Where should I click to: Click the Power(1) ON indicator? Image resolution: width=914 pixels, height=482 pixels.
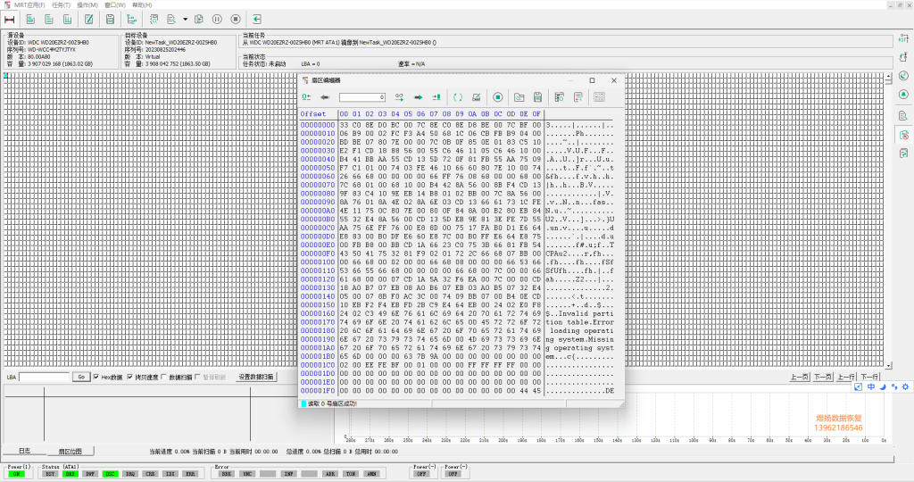[x=16, y=474]
